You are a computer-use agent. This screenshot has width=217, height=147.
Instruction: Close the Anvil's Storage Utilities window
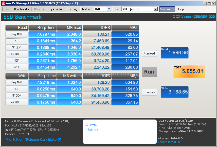213,3
